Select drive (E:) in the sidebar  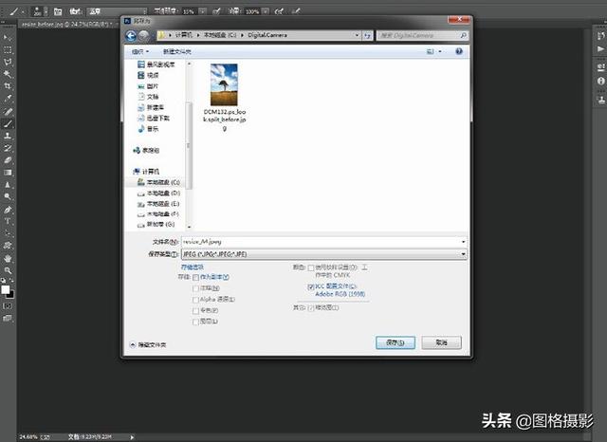coord(159,204)
